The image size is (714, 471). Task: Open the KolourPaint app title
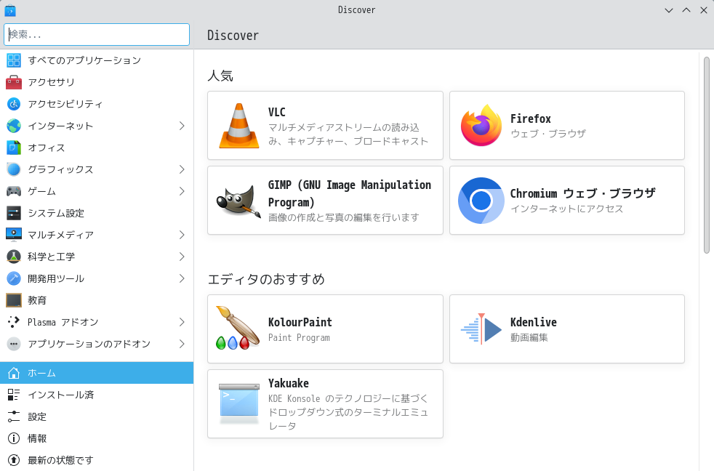(x=300, y=322)
